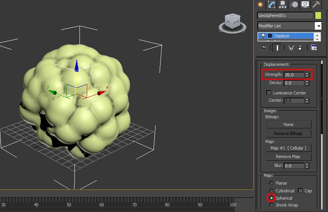Remove modifier using trash can icon
Image resolution: width=328 pixels, height=212 pixels.
[299, 47]
